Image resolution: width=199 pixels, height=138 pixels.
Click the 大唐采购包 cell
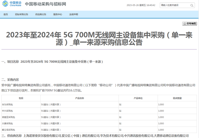pos(21,123)
